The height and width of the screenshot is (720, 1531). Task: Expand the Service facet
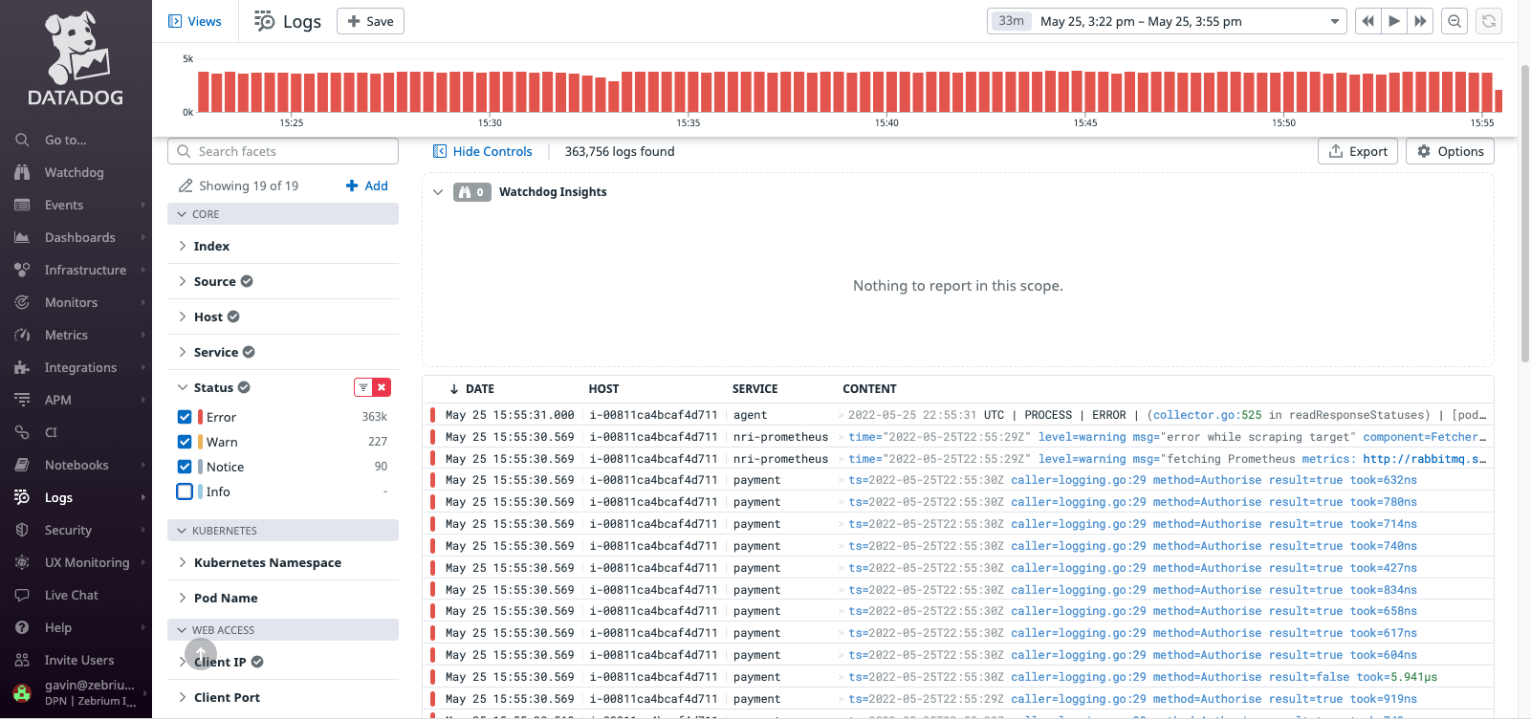[x=217, y=352]
